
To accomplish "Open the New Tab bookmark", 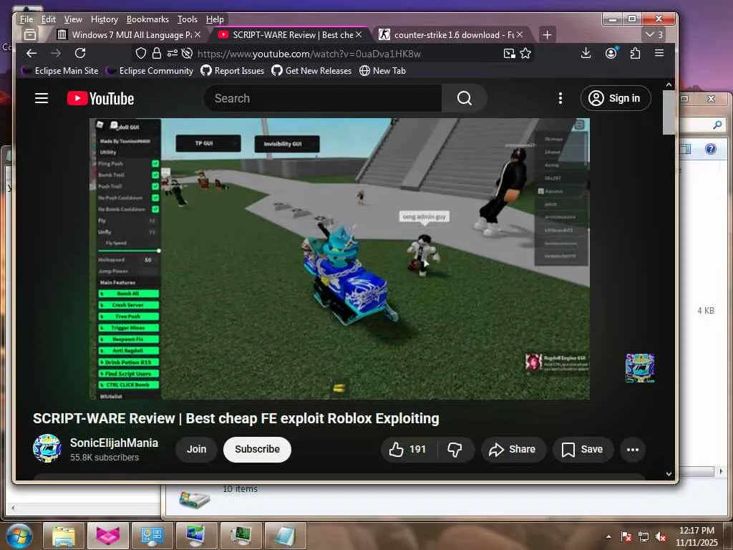I will coord(382,71).
